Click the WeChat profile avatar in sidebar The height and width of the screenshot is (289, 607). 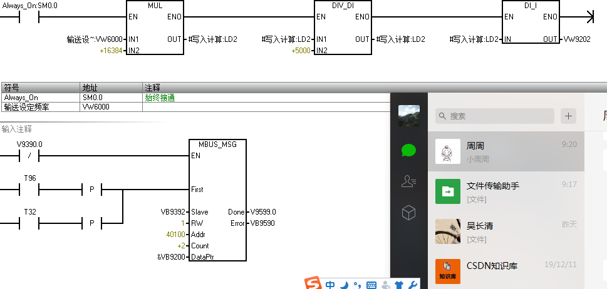click(x=409, y=116)
